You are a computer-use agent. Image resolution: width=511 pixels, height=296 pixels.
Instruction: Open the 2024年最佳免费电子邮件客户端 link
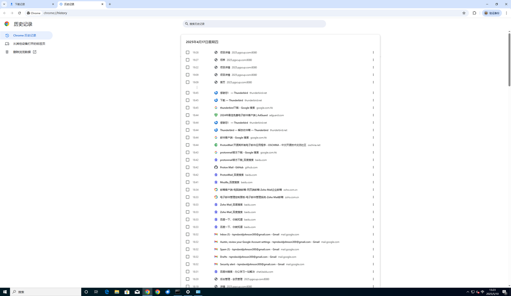pos(244,115)
